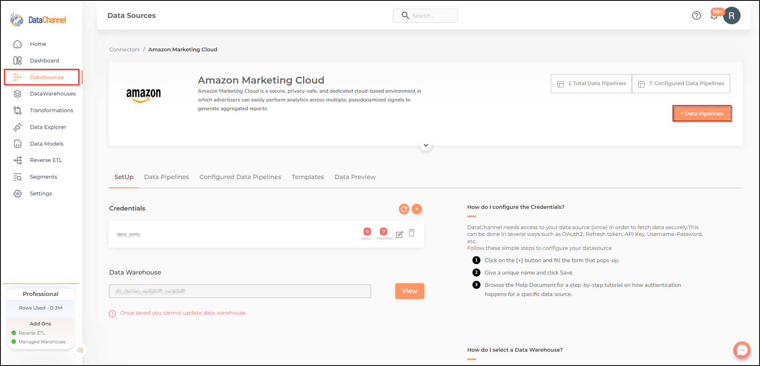Click the DataChannel logo

click(38, 19)
